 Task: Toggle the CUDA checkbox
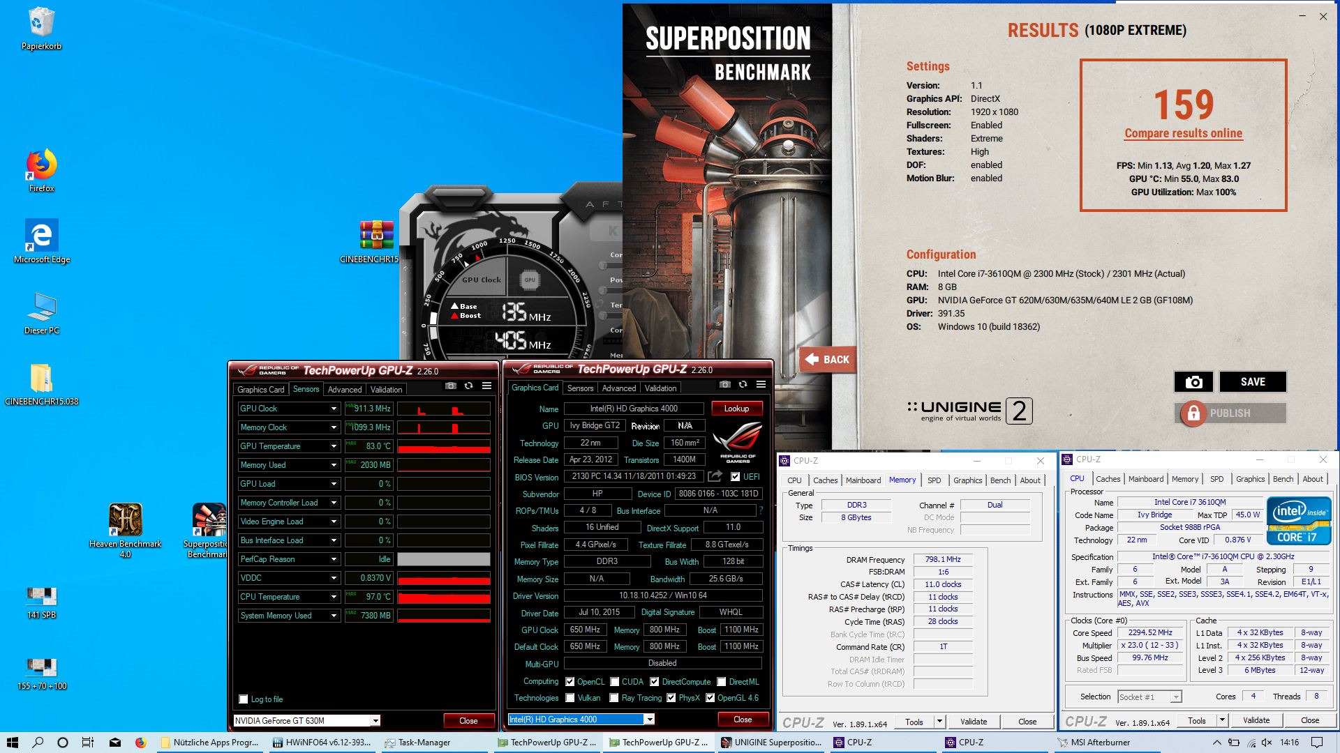[615, 682]
